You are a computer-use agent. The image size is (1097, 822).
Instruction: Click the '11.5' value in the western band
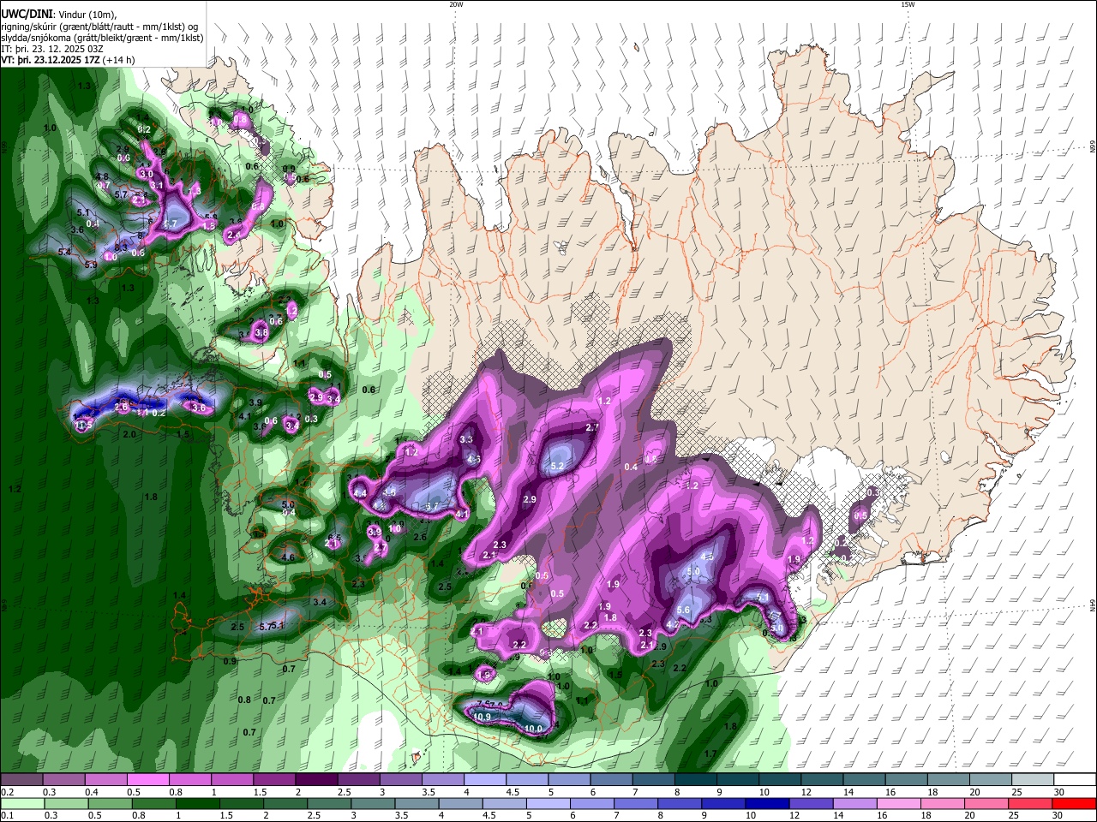coord(83,425)
